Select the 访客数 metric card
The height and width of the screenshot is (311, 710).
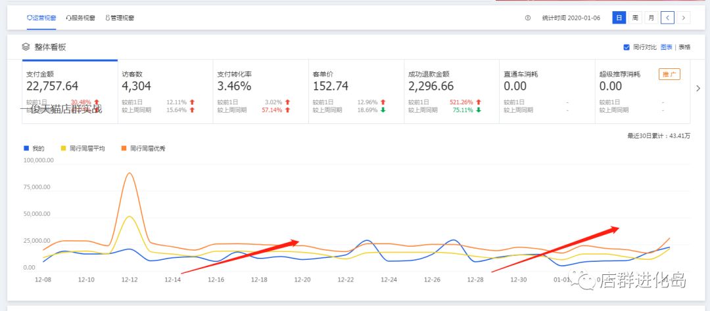(165, 92)
